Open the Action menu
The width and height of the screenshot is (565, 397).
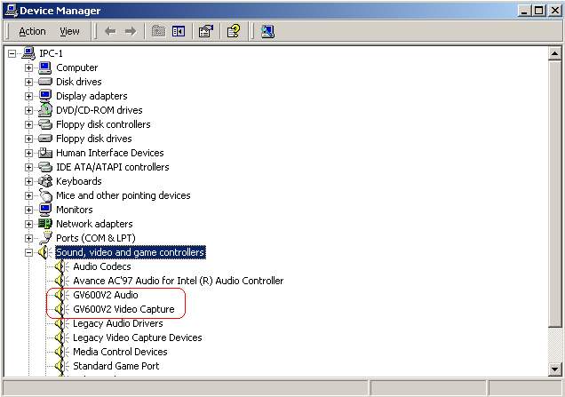tap(33, 32)
